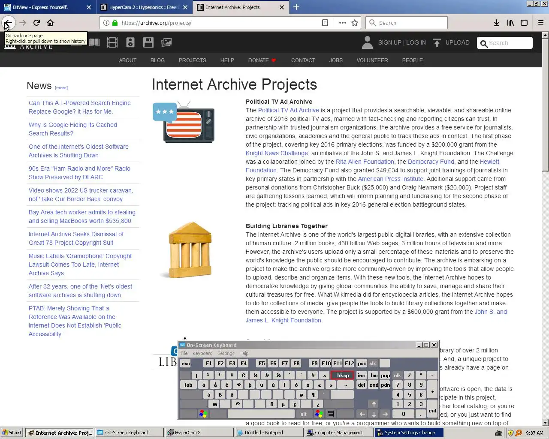Open Archive texts book icon
This screenshot has width=549, height=439.
coord(94,42)
